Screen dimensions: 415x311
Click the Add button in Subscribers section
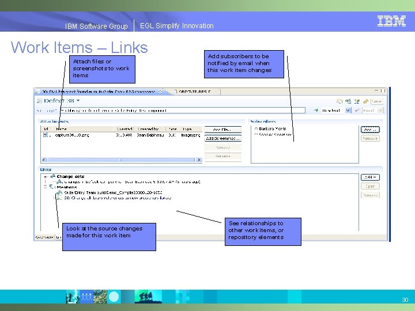[x=370, y=130]
